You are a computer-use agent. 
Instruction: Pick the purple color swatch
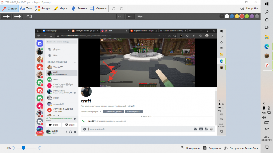pos(252,16)
